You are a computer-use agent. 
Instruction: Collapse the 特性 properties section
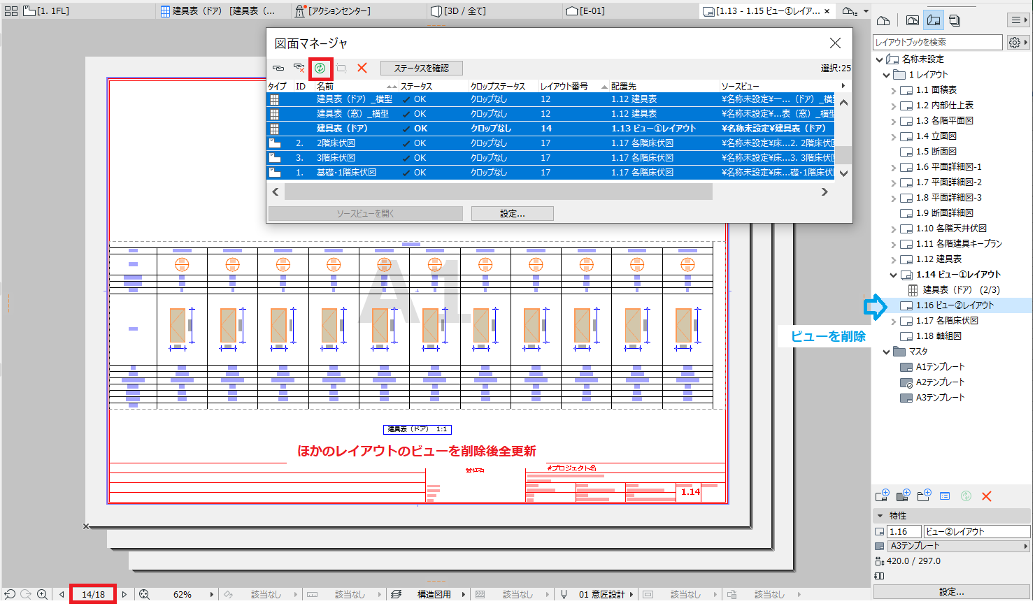880,516
